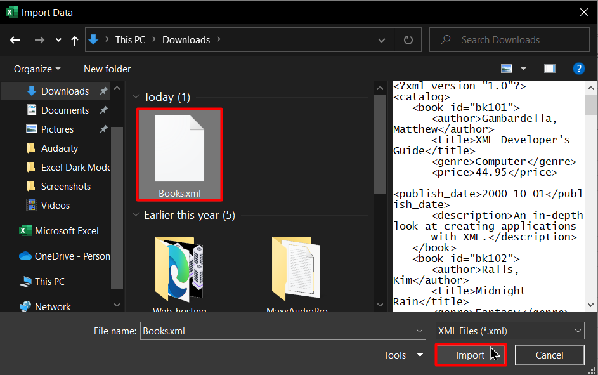
Task: Click the pin icon next to Documents
Action: [x=103, y=110]
